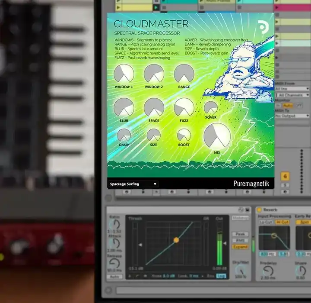
Task: Toggle track 6 activator button
Action: point(285,176)
